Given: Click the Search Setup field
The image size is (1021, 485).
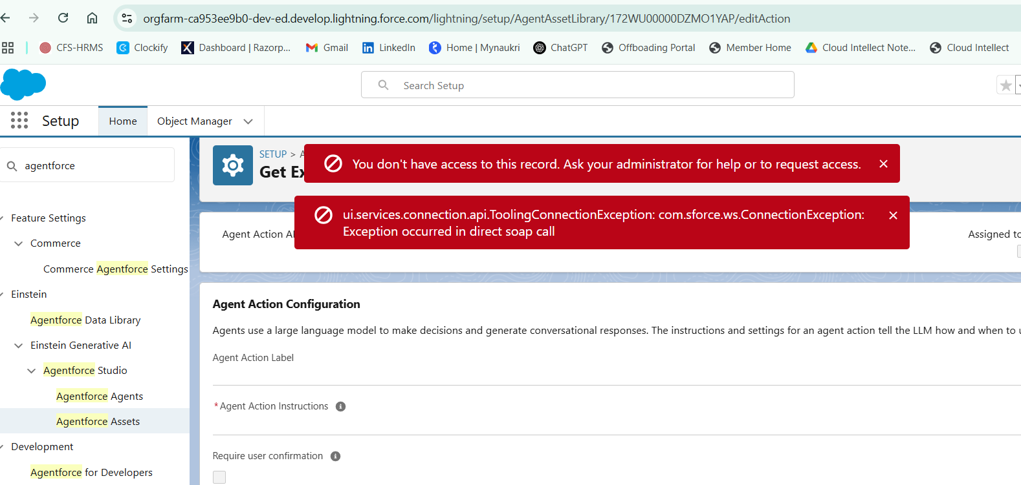Looking at the screenshot, I should tap(577, 85).
